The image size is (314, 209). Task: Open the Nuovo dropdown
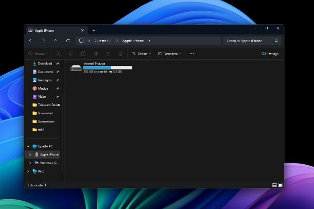click(38, 54)
